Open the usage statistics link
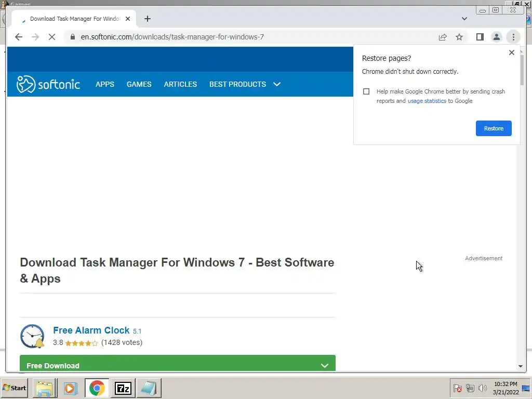The height and width of the screenshot is (399, 532). (427, 101)
